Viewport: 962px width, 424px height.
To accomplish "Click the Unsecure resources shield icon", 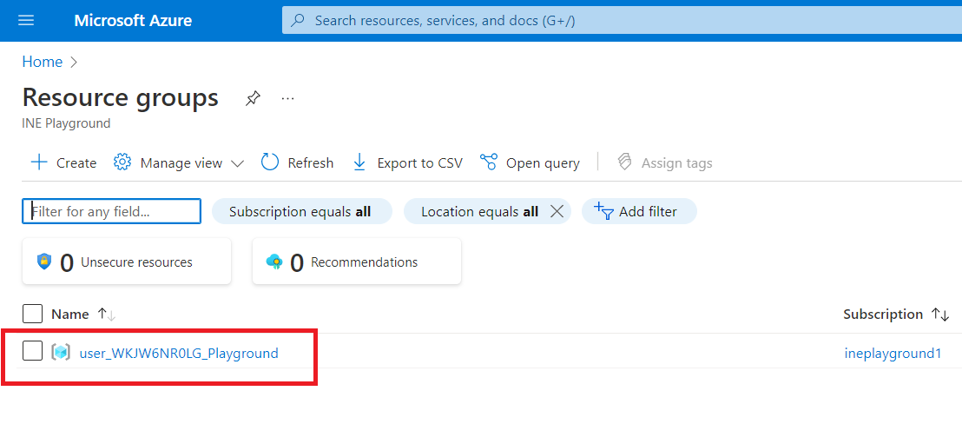I will [44, 262].
